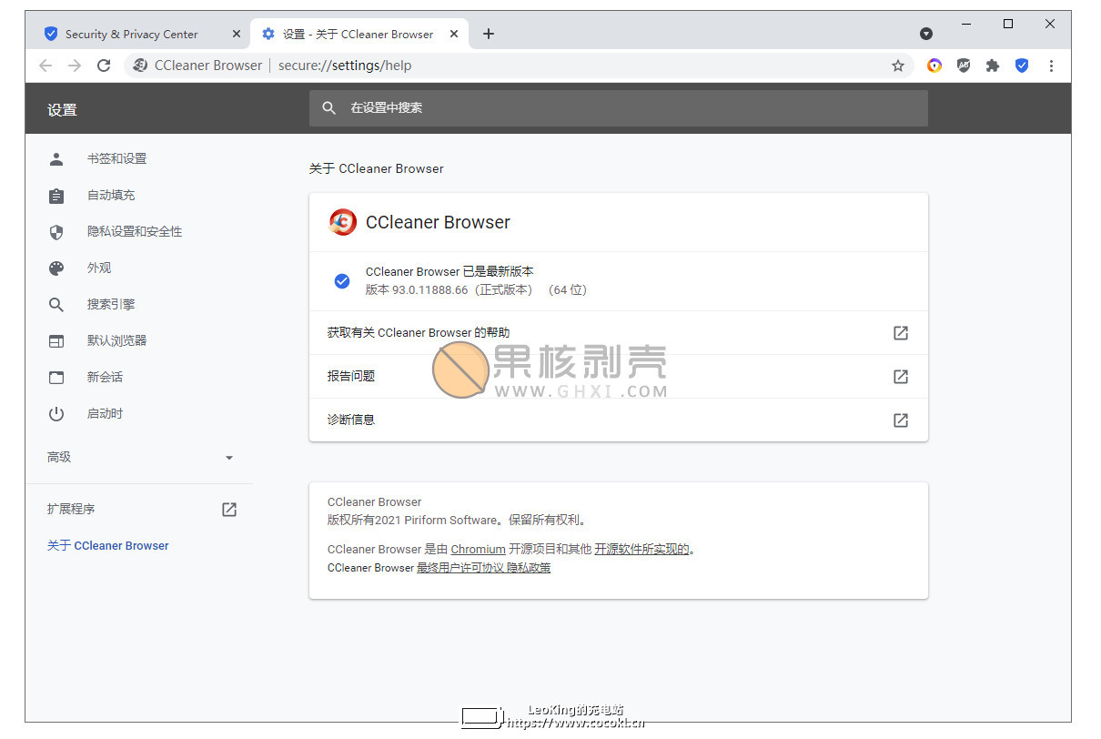Open 获取有关 CCleaner Browser 的帮助 row
This screenshot has width=1101, height=739.
[x=619, y=333]
